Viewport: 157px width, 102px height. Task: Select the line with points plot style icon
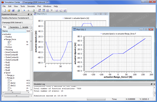[65, 10]
